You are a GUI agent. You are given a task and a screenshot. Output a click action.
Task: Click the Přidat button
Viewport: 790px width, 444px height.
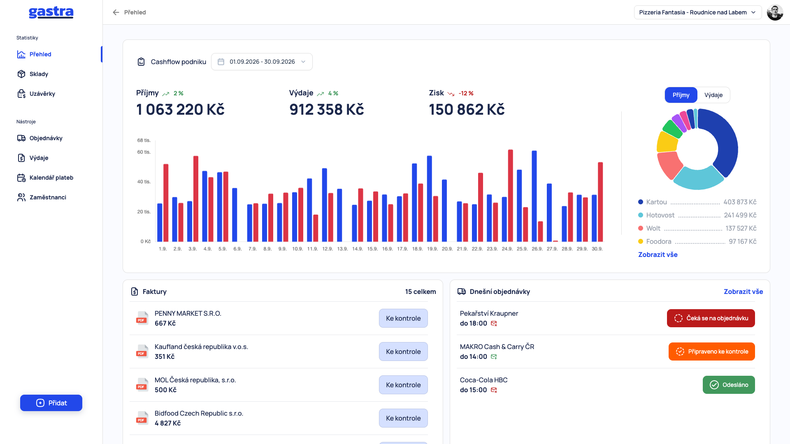click(x=51, y=403)
